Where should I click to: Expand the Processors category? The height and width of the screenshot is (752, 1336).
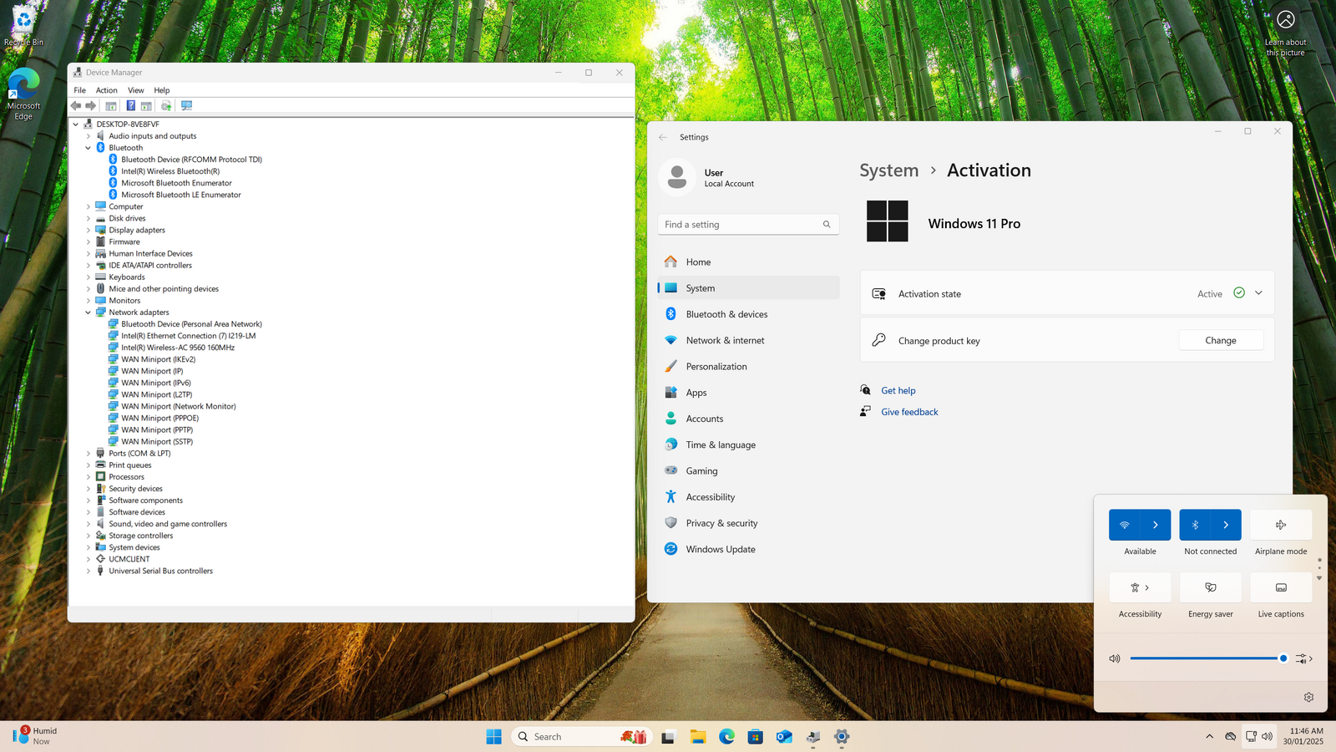coord(89,477)
